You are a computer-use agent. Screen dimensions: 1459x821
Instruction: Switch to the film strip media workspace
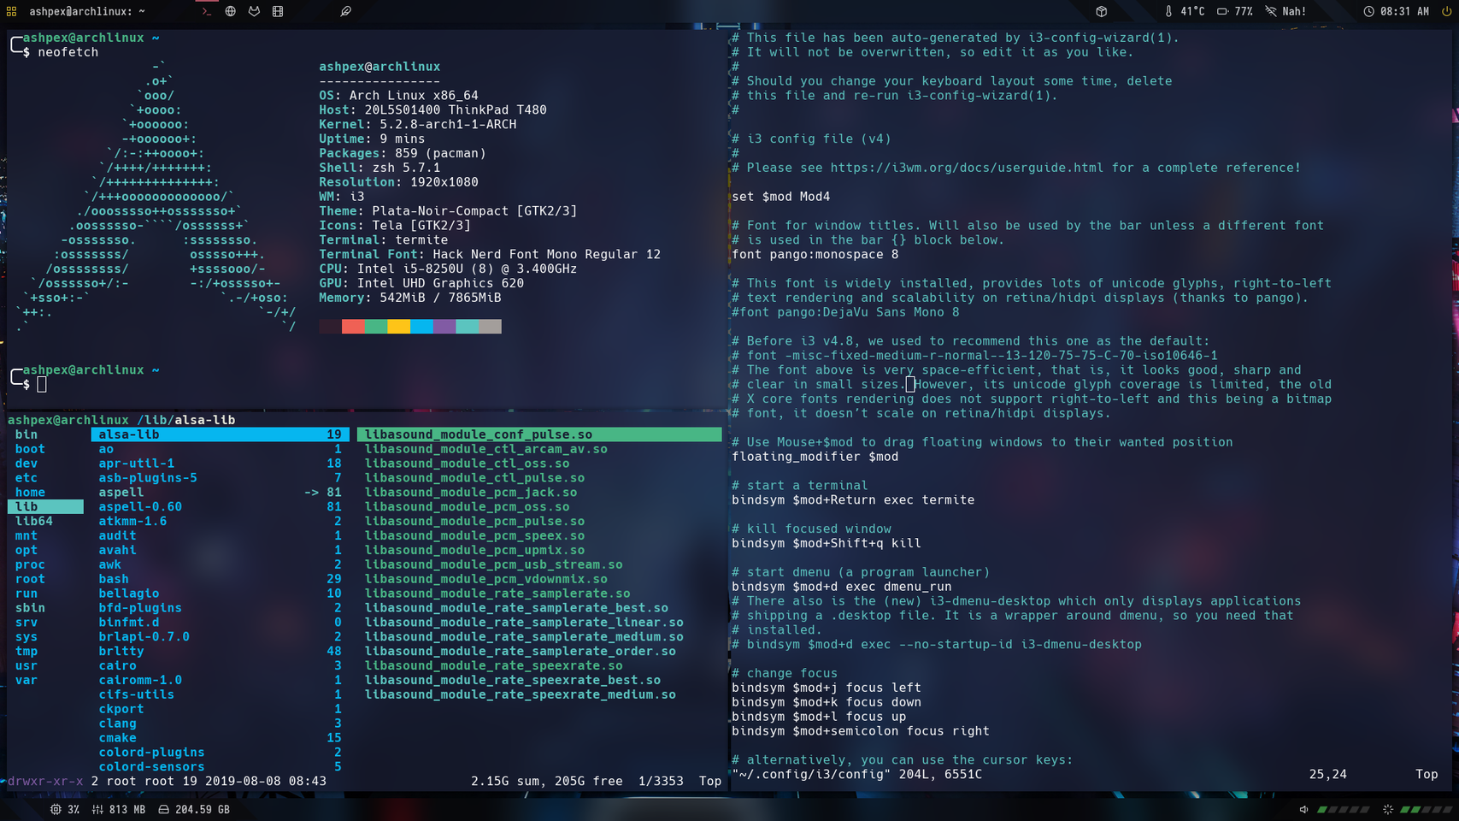point(278,11)
